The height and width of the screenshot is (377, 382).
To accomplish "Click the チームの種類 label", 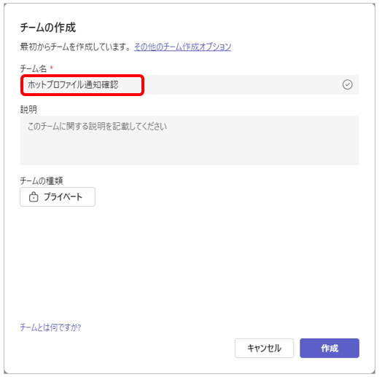I will pos(42,180).
